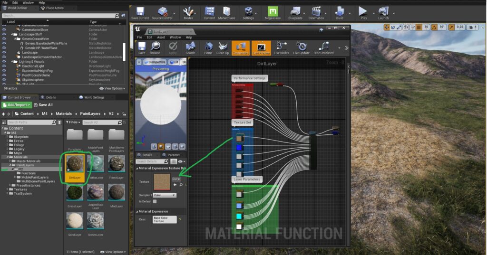Viewport: 487px width, 255px height.
Task: Toggle Connectors display in material editor
Action: (240, 48)
